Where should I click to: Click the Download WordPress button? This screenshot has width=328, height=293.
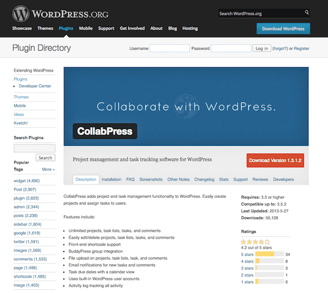pyautogui.click(x=283, y=28)
